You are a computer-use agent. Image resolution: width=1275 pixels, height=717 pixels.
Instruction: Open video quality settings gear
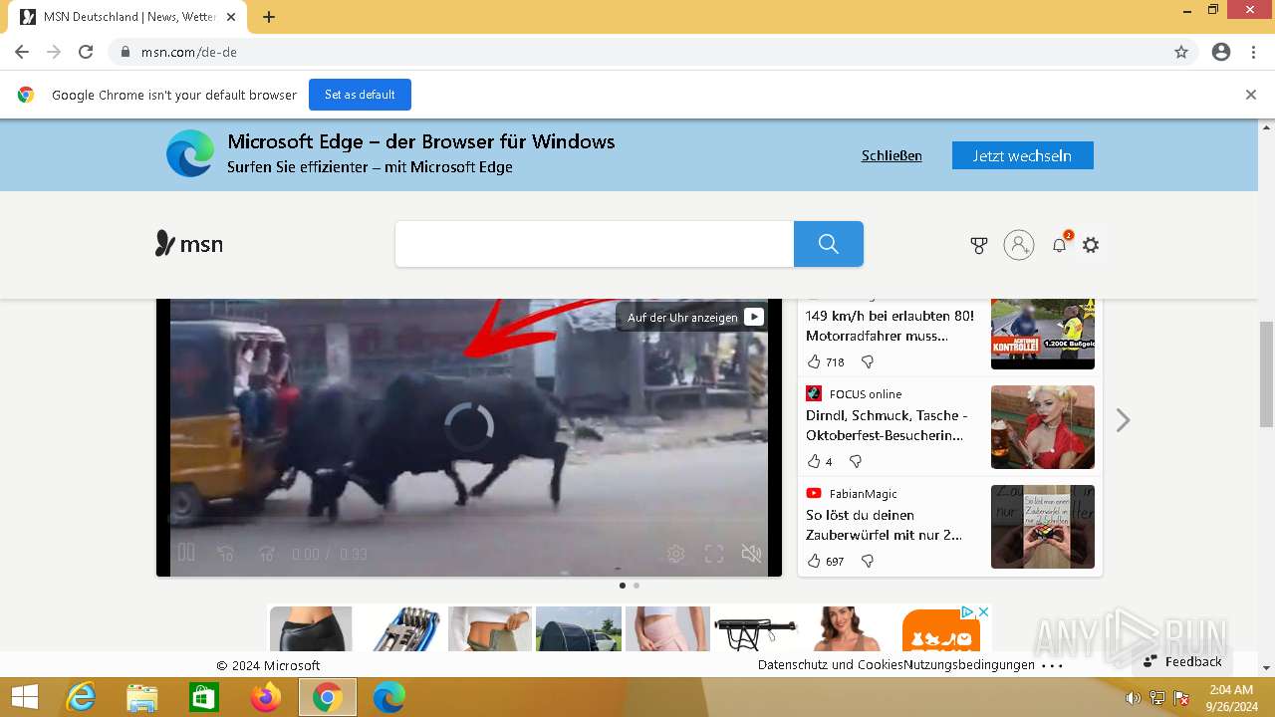coord(675,554)
